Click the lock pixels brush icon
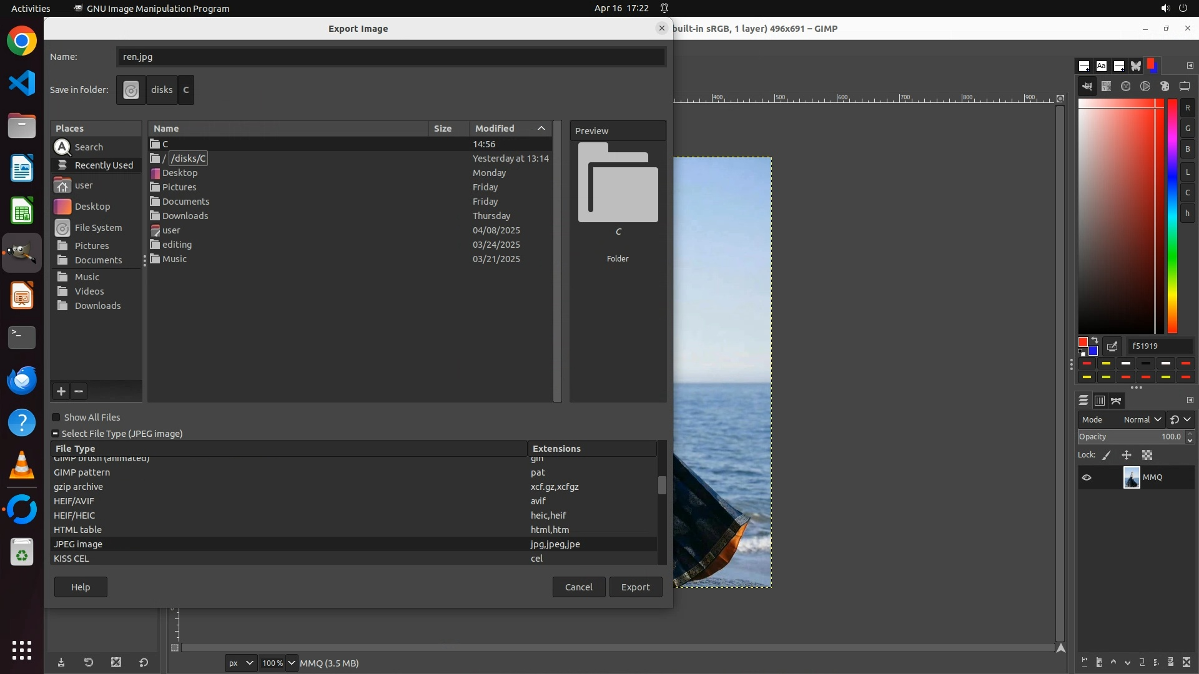The height and width of the screenshot is (674, 1199). tap(1107, 456)
